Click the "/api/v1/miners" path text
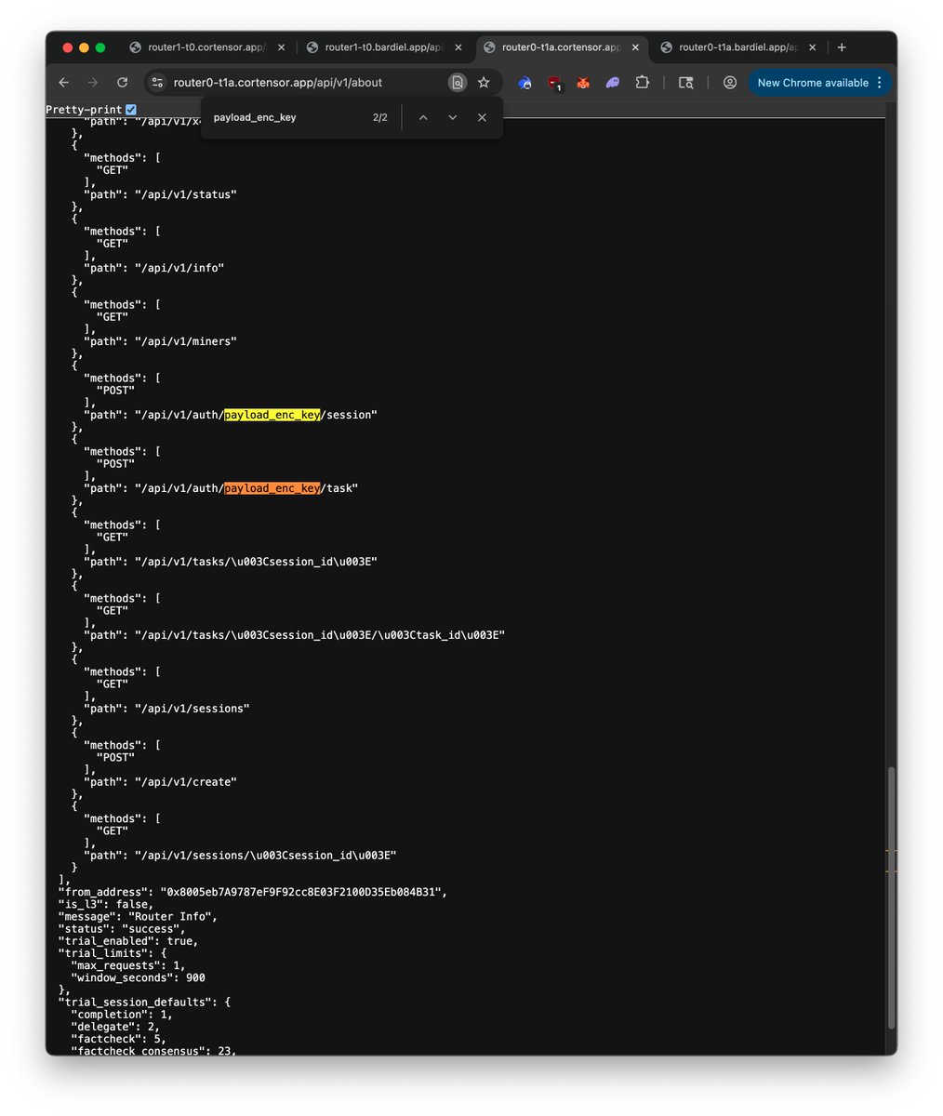This screenshot has width=943, height=1116. click(x=186, y=341)
